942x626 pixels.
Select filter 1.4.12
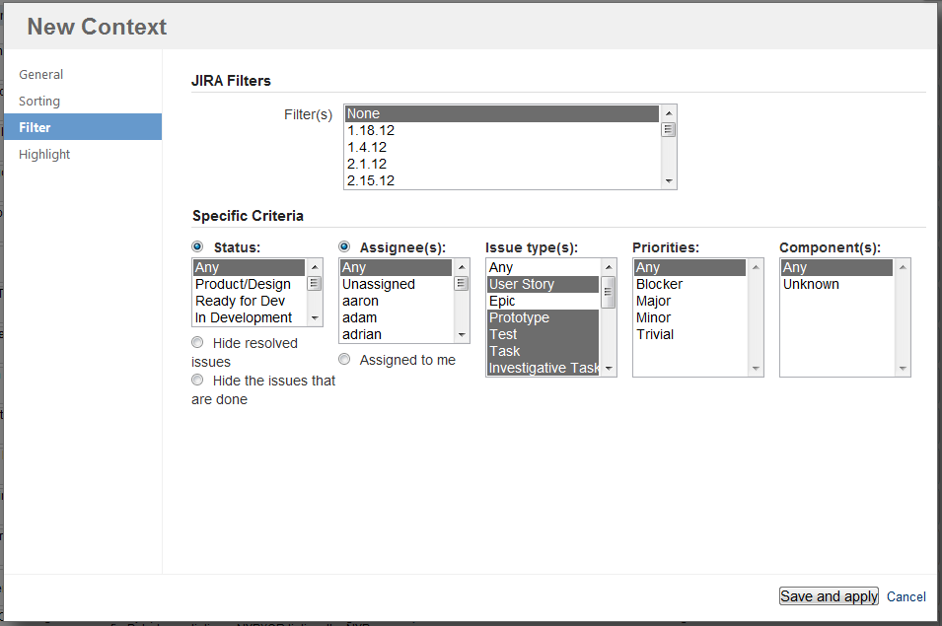(502, 148)
